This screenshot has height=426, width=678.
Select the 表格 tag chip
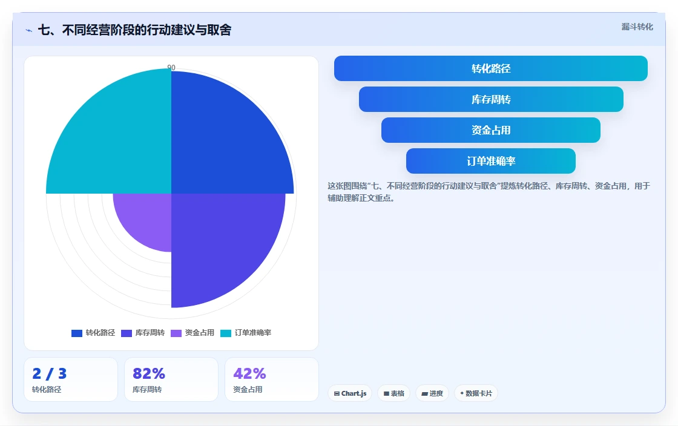(393, 393)
